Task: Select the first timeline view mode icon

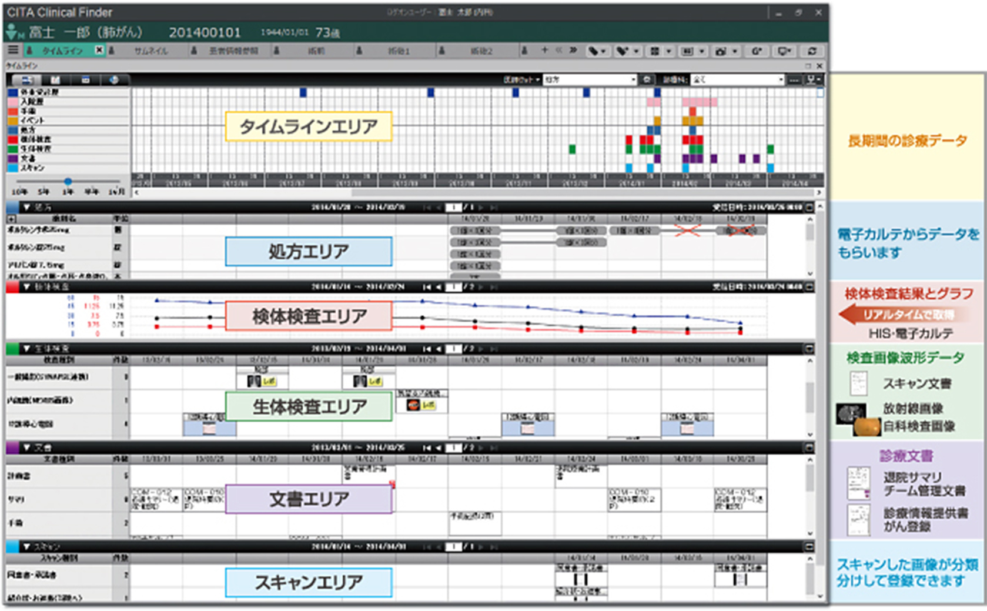Action: click(x=26, y=80)
